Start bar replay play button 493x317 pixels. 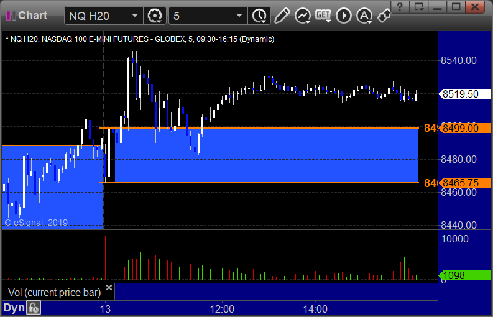click(344, 16)
